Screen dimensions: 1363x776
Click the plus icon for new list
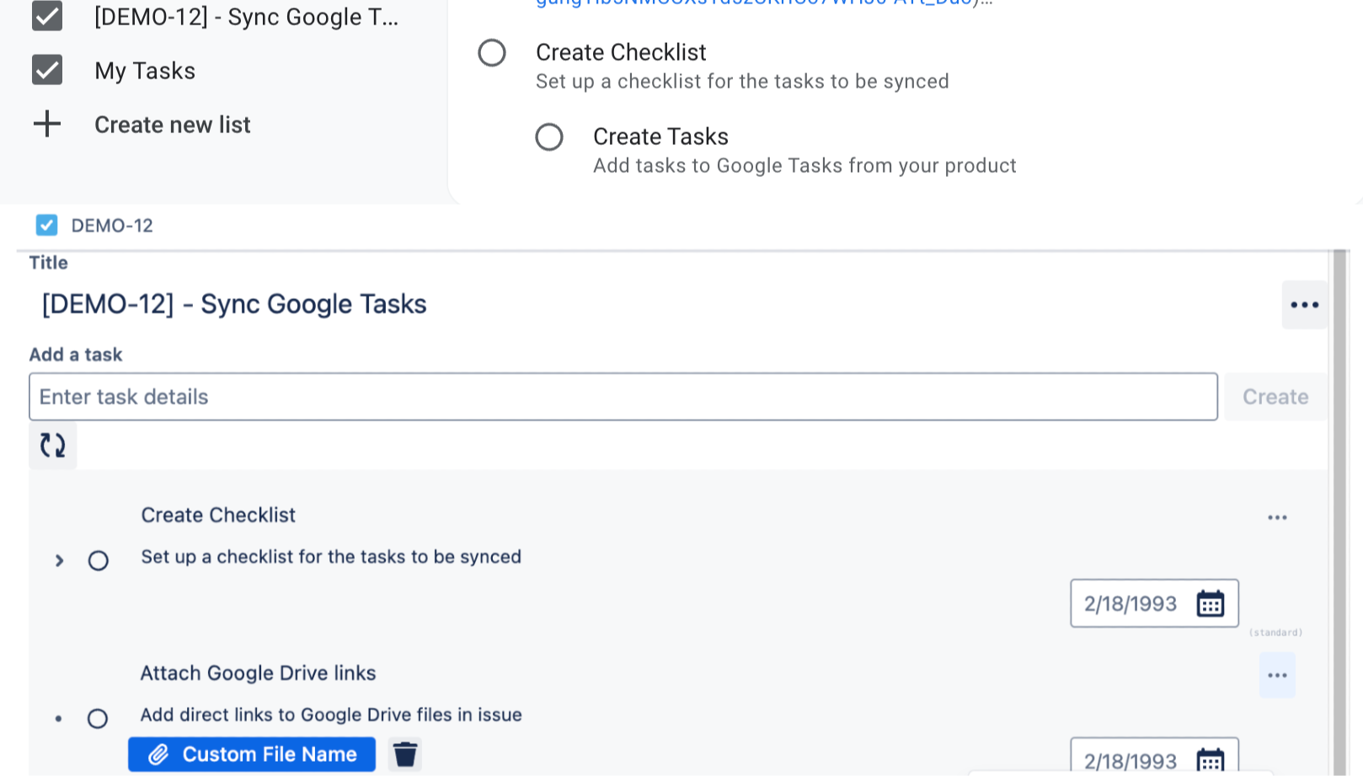pyautogui.click(x=47, y=124)
